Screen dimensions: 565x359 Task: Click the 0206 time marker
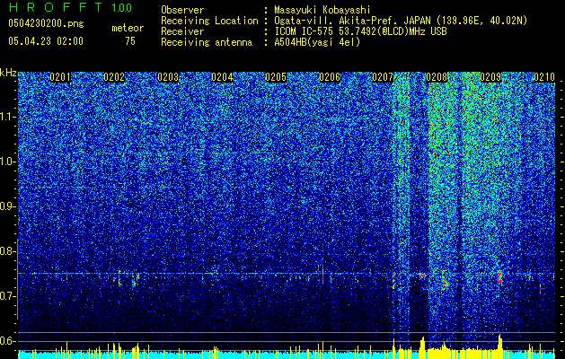point(330,77)
